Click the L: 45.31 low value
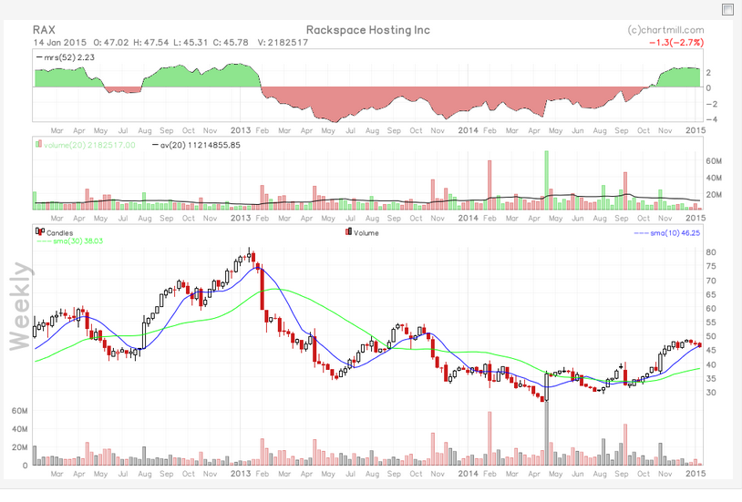Screen dimensions: 742x502 [191, 43]
